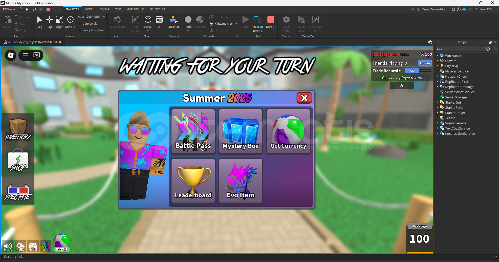The height and width of the screenshot is (262, 499).
Task: Open viewport settings gear icon
Action: click(430, 42)
